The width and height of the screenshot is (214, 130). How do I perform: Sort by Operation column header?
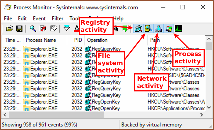tap(97, 40)
